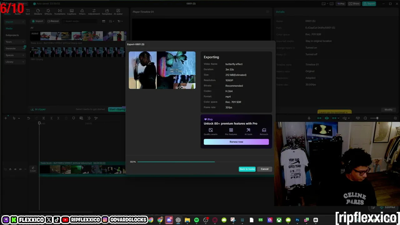This screenshot has height=225, width=400.
Task: Open the Menu dropdown in the title bar
Action: [x=22, y=4]
